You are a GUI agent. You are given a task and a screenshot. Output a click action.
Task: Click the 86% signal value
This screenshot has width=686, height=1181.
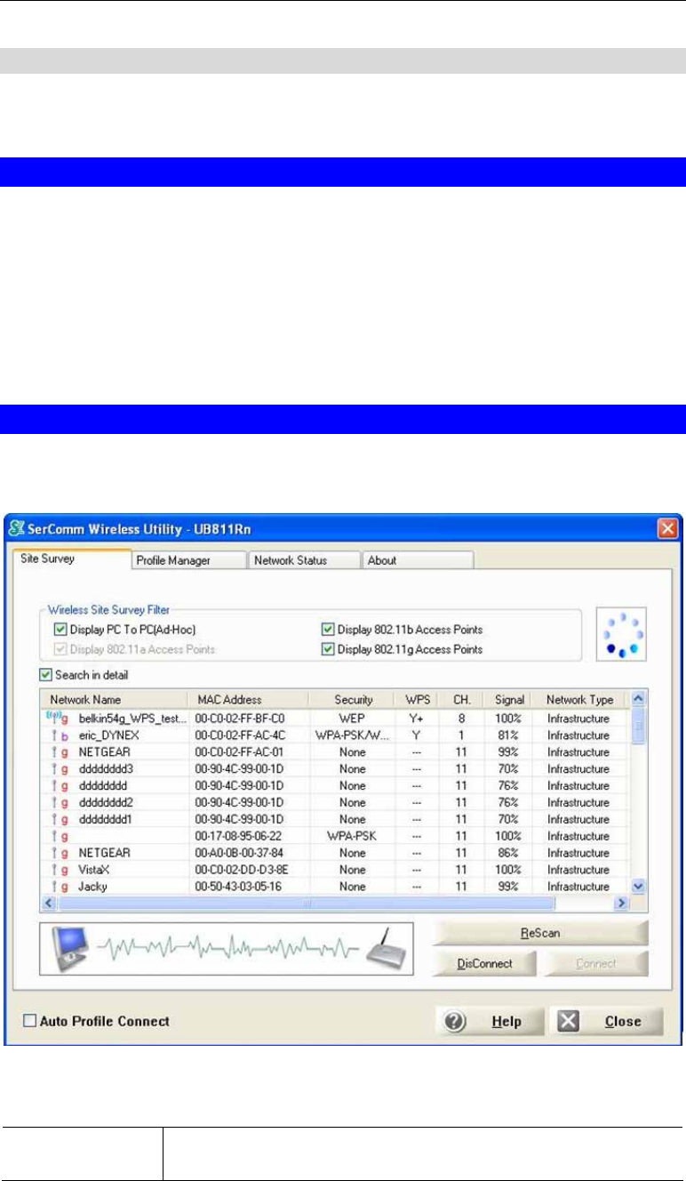[509, 852]
